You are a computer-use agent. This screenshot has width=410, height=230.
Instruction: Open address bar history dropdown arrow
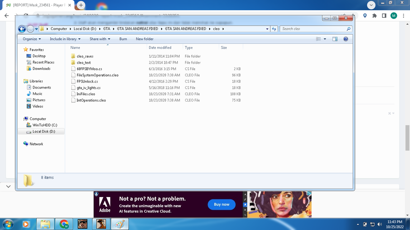(267, 29)
